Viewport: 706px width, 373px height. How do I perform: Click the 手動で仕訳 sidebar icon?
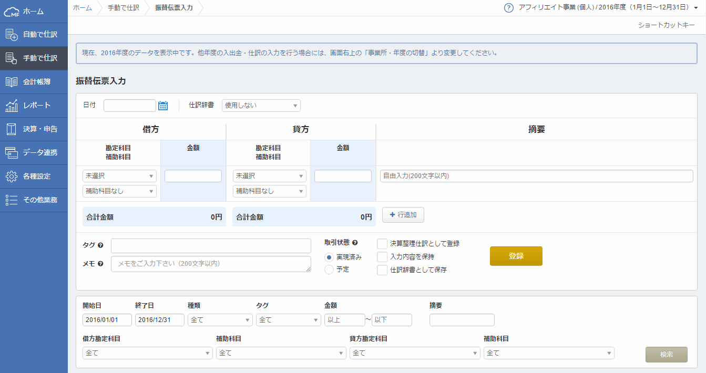point(12,58)
